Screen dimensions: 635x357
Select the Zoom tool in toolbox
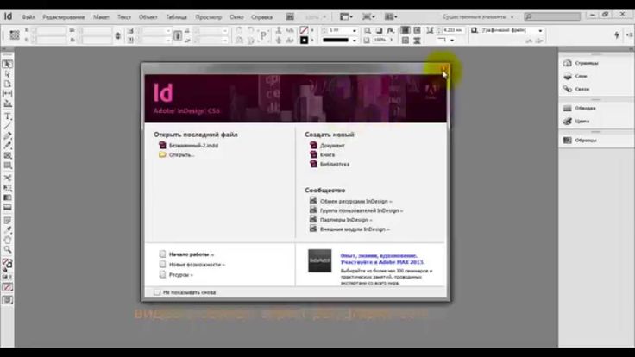click(x=7, y=250)
